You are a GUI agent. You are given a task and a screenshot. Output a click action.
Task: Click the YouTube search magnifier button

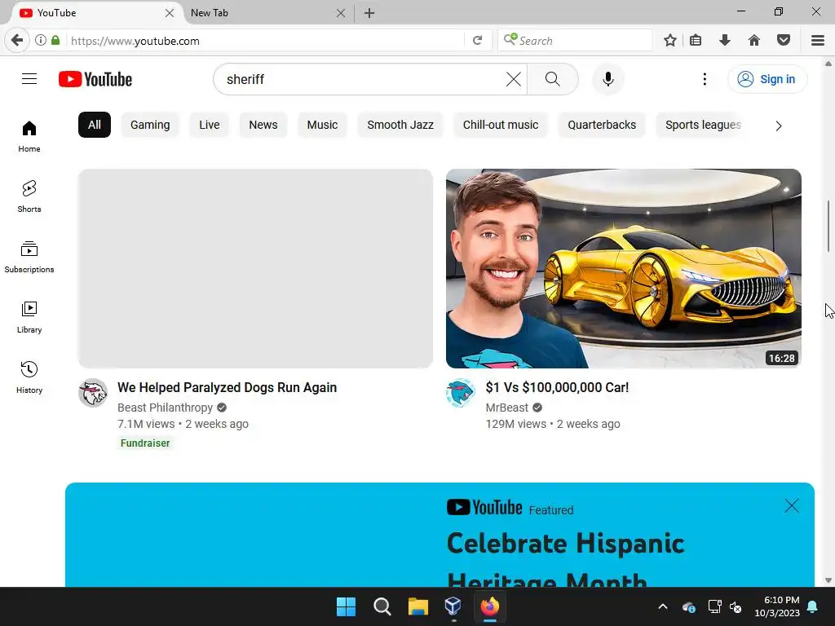(553, 79)
